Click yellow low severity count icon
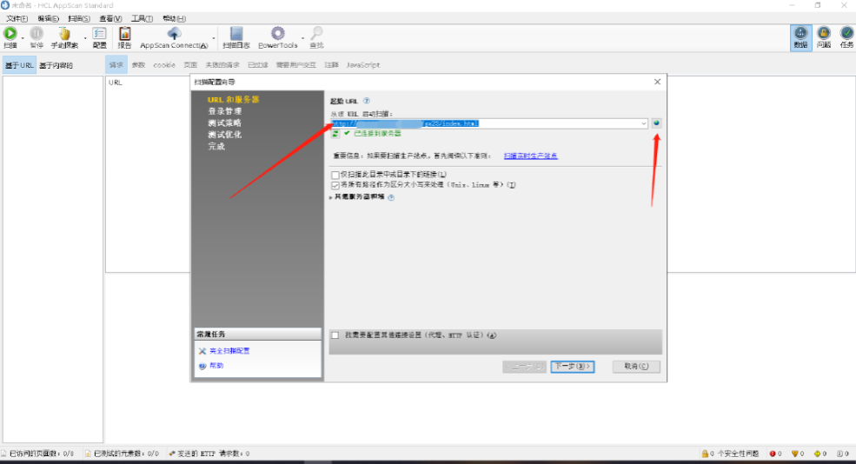The width and height of the screenshot is (856, 464). point(817,454)
